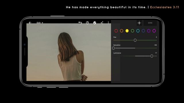This screenshot has width=184, height=103.
Task: Click the Hue slider handle
Action: coord(135,40)
